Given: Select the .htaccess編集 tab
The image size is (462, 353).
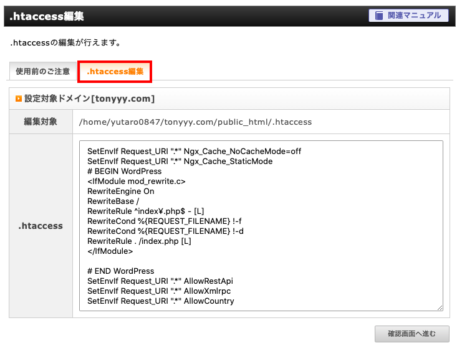Looking at the screenshot, I should [115, 72].
